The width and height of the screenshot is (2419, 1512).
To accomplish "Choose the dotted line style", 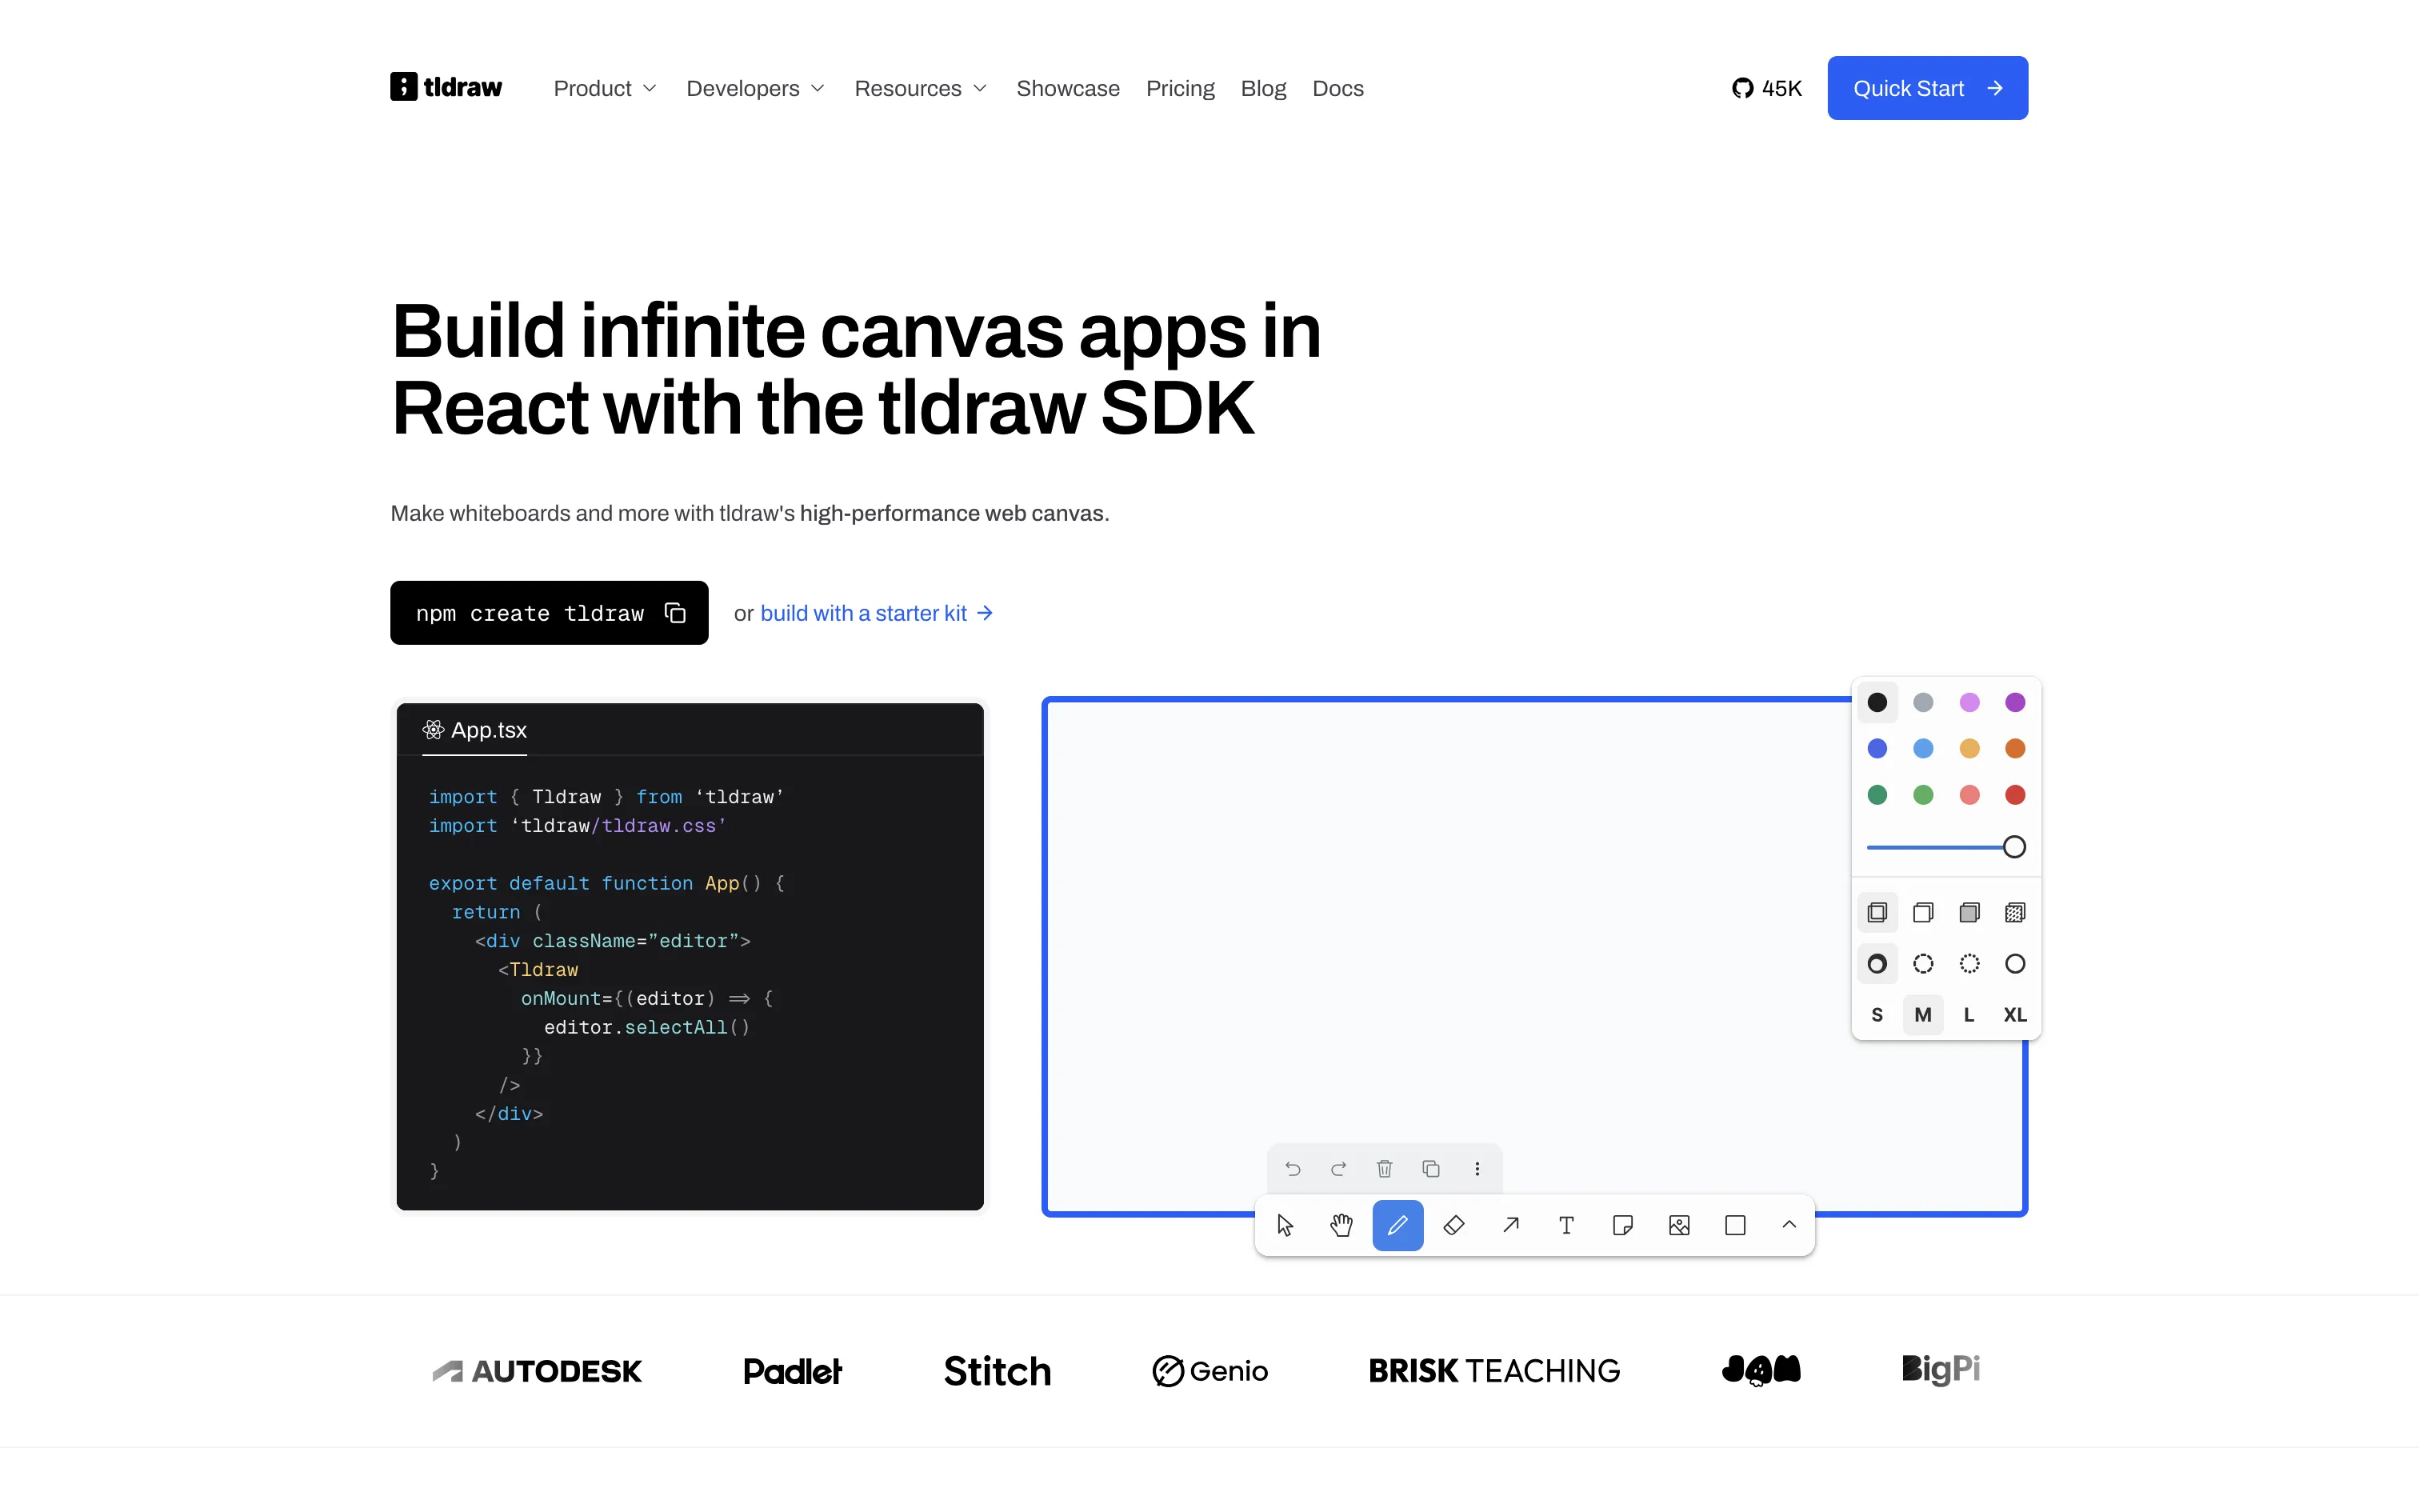I will click(x=1969, y=964).
